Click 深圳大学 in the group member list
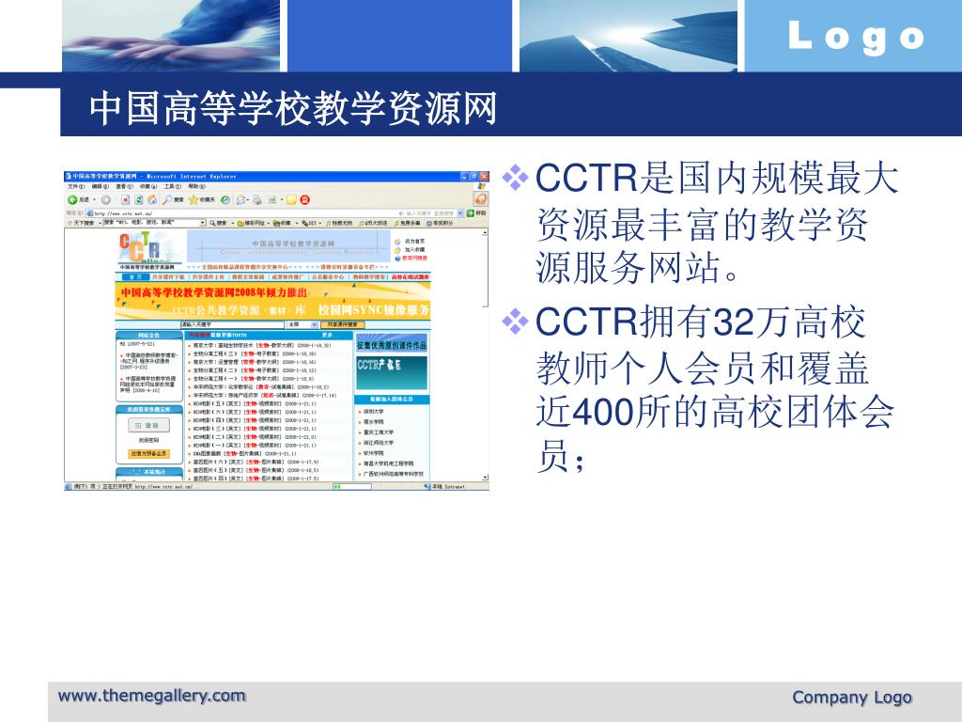The image size is (962, 722). coord(374,412)
